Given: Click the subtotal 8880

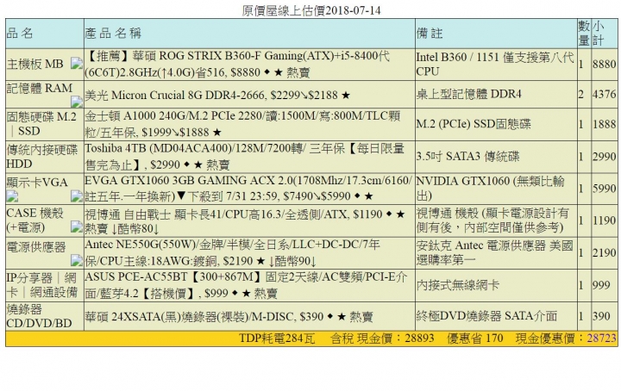Looking at the screenshot, I should pyautogui.click(x=605, y=64).
